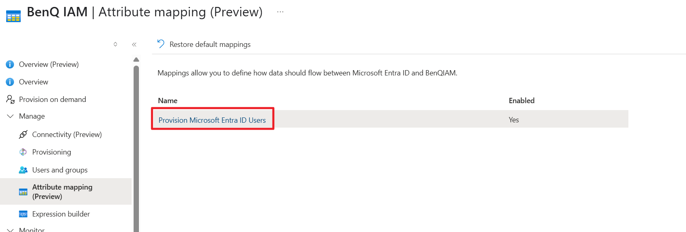Click the Users and groups icon
Screen dimensions: 686x232
pyautogui.click(x=23, y=170)
